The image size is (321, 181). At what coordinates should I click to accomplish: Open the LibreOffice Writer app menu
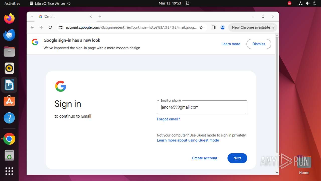(50, 3)
